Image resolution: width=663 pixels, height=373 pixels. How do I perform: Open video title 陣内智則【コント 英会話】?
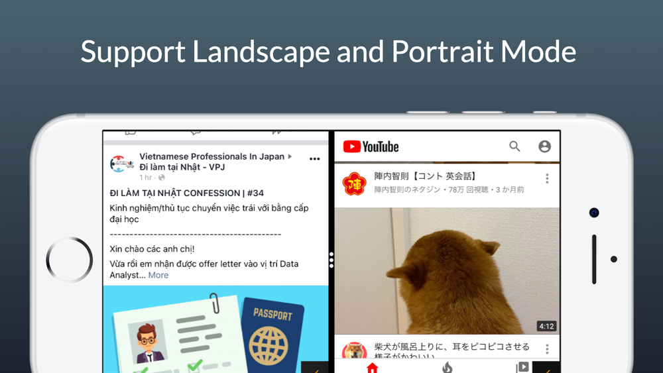click(426, 176)
